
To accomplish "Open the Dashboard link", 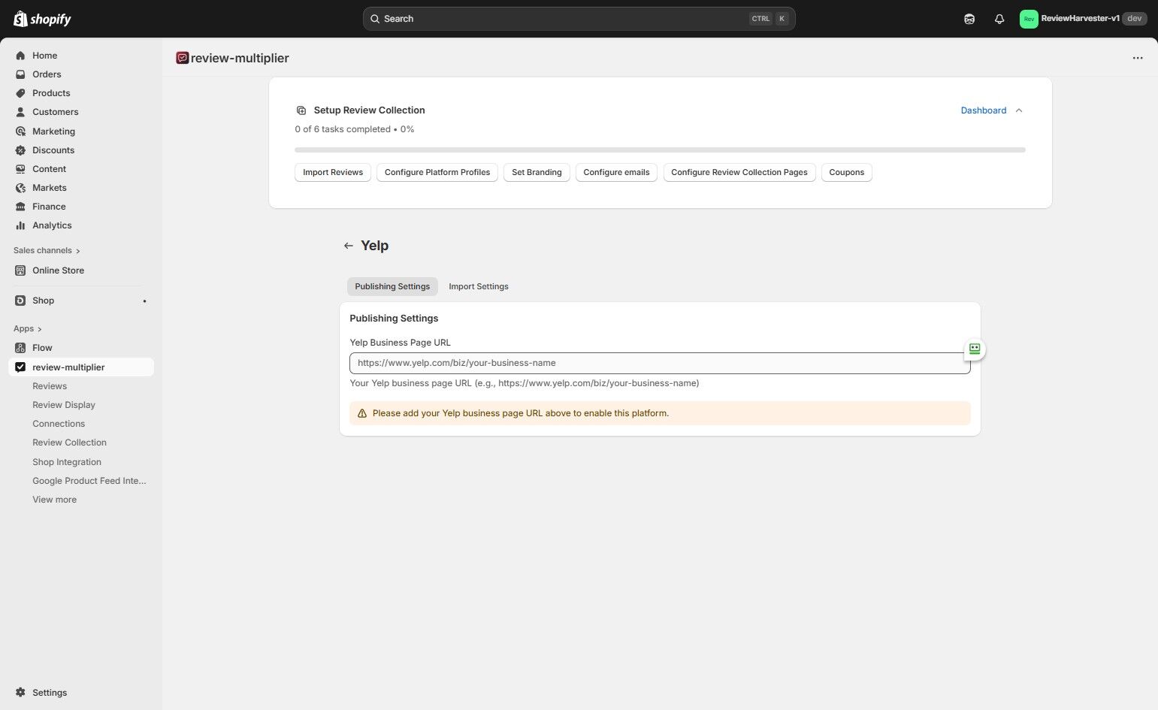I will coord(983,110).
